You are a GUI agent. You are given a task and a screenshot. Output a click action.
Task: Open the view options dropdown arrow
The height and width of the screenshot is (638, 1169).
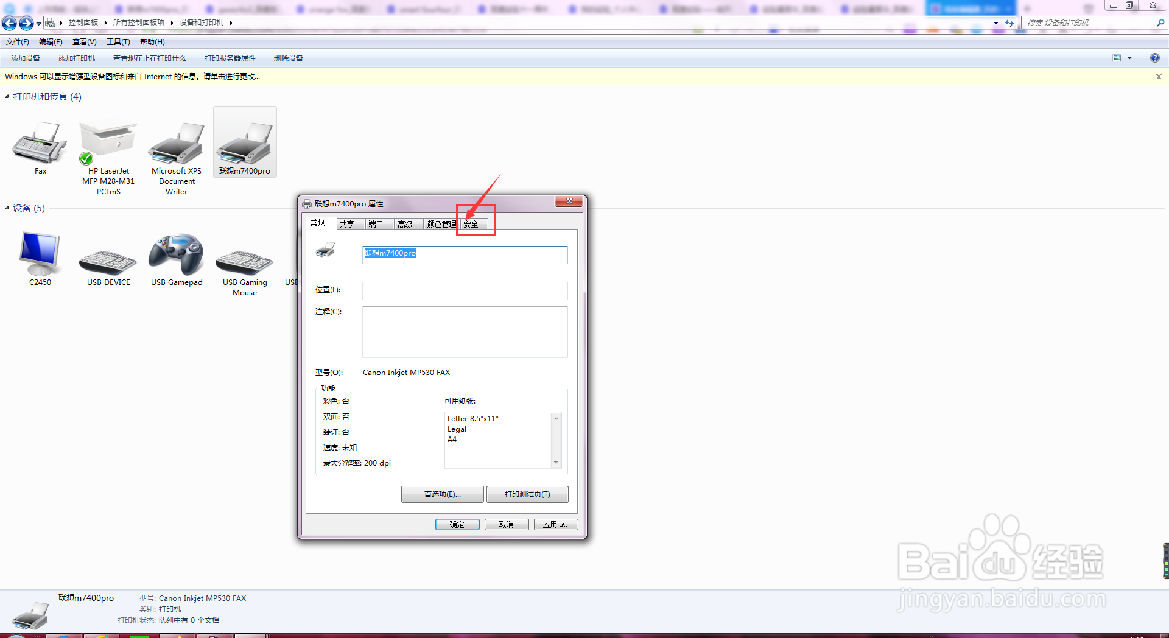pyautogui.click(x=1129, y=58)
